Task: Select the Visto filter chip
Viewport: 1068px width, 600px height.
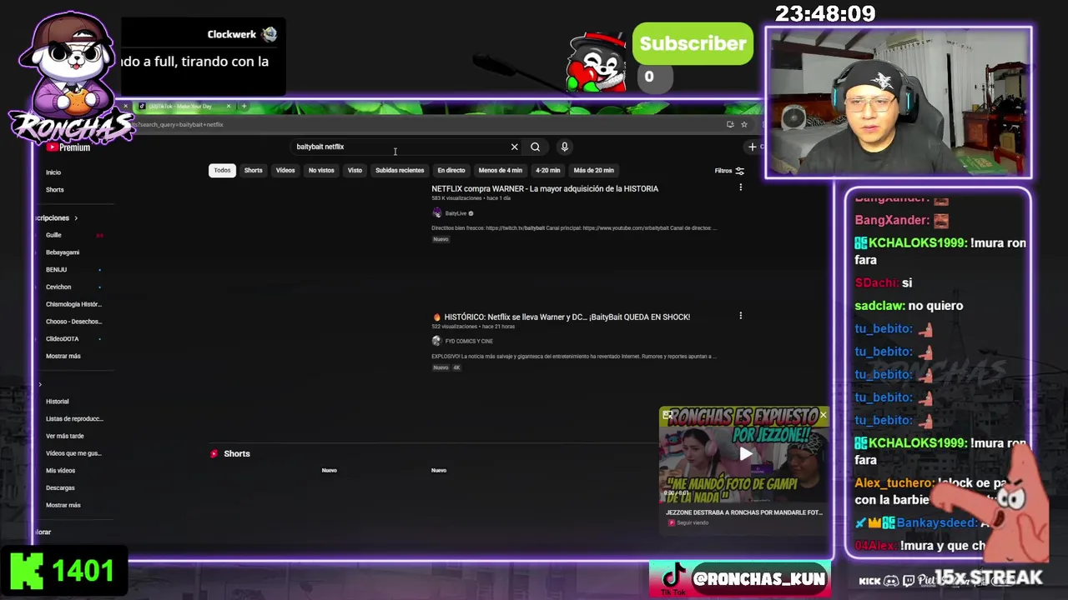Action: [x=355, y=170]
